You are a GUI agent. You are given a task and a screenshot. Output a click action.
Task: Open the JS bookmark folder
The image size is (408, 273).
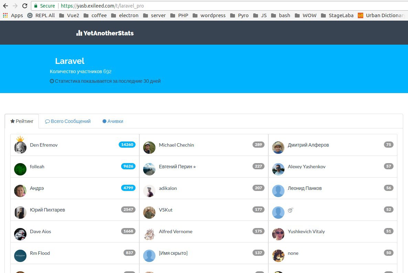click(260, 15)
